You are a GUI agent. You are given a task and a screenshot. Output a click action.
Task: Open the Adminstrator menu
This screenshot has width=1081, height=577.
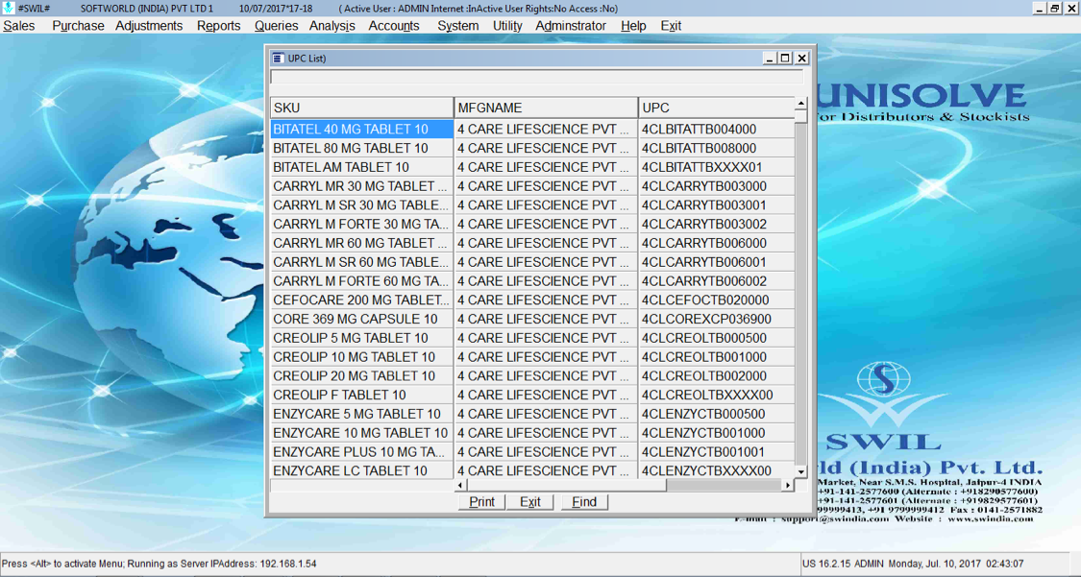point(571,26)
